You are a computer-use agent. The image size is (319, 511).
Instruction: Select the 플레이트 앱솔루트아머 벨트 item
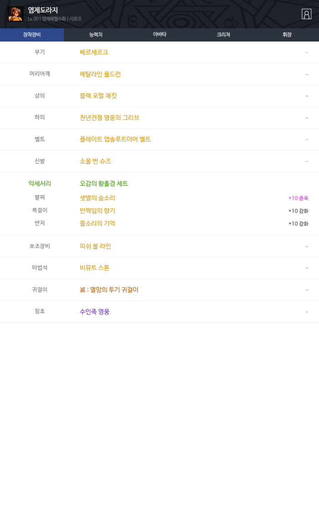[x=115, y=140]
